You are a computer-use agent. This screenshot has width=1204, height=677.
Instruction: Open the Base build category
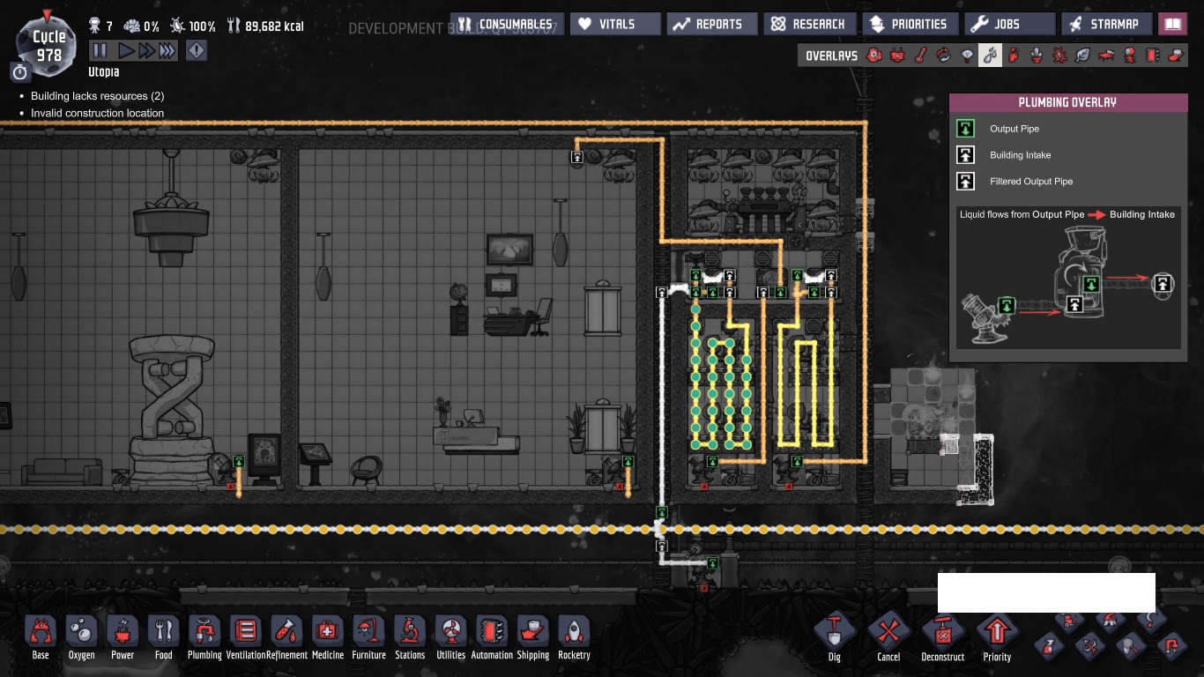coord(41,638)
